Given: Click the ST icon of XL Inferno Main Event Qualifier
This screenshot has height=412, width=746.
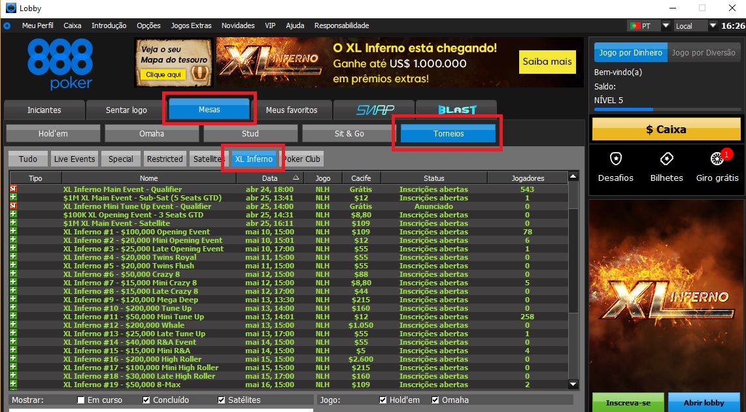Looking at the screenshot, I should (x=13, y=189).
